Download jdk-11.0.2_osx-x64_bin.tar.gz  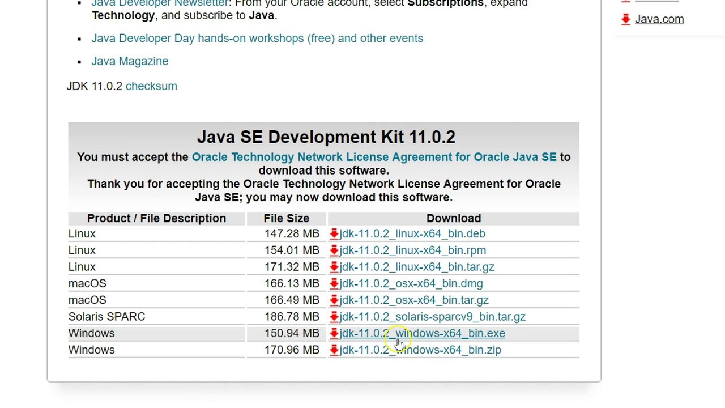click(x=414, y=300)
